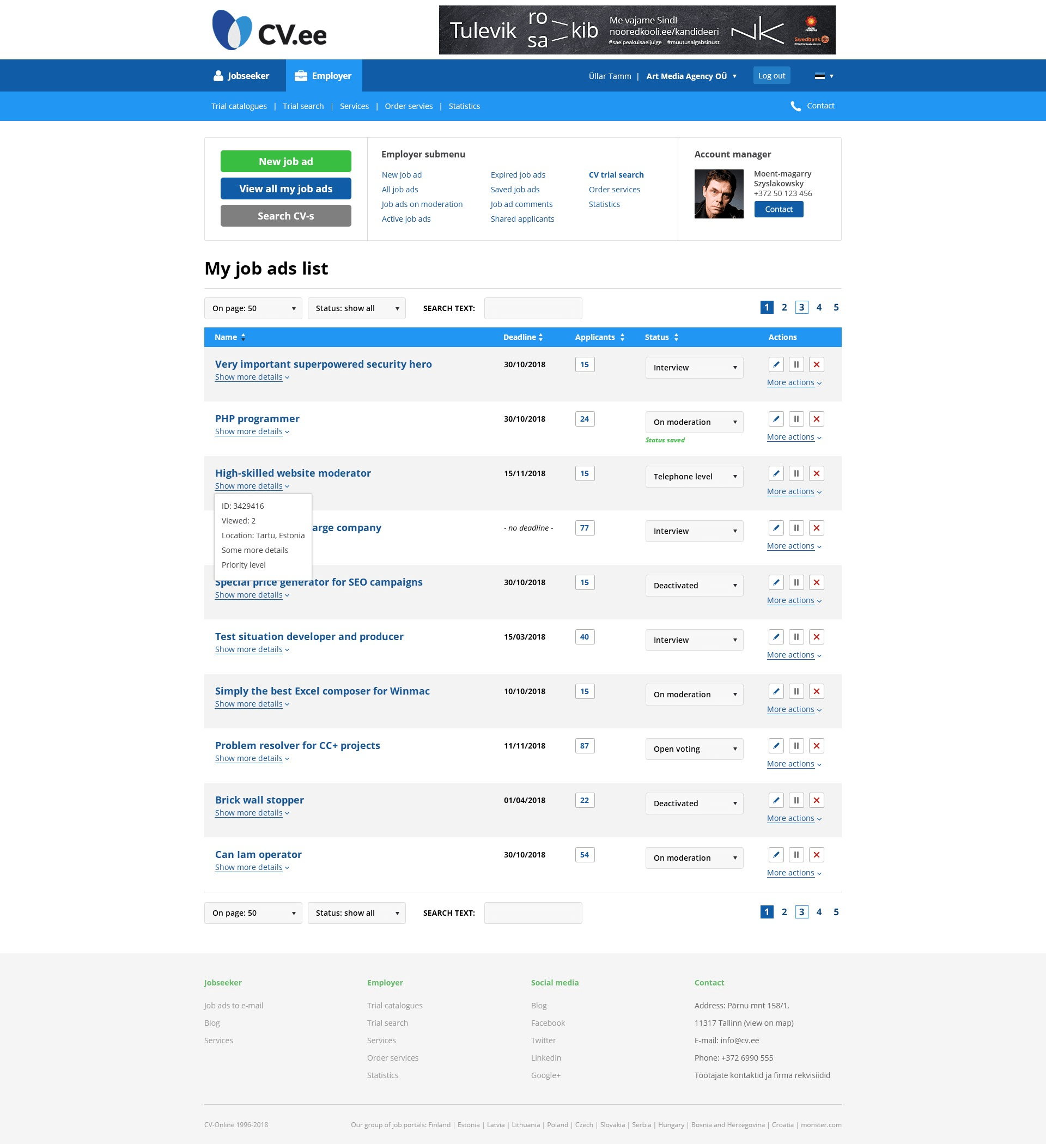This screenshot has width=1046, height=1144.
Task: Delete the Very important superpowered security hero ad
Action: click(816, 364)
